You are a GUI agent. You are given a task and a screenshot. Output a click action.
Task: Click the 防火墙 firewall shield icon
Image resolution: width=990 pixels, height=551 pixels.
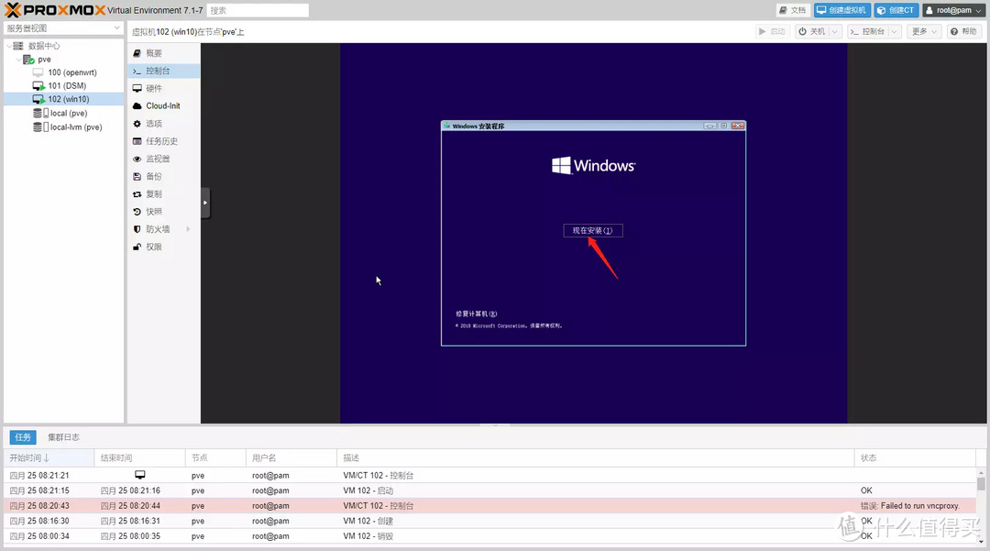[x=137, y=230]
